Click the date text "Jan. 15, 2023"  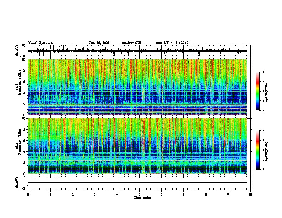[99, 43]
